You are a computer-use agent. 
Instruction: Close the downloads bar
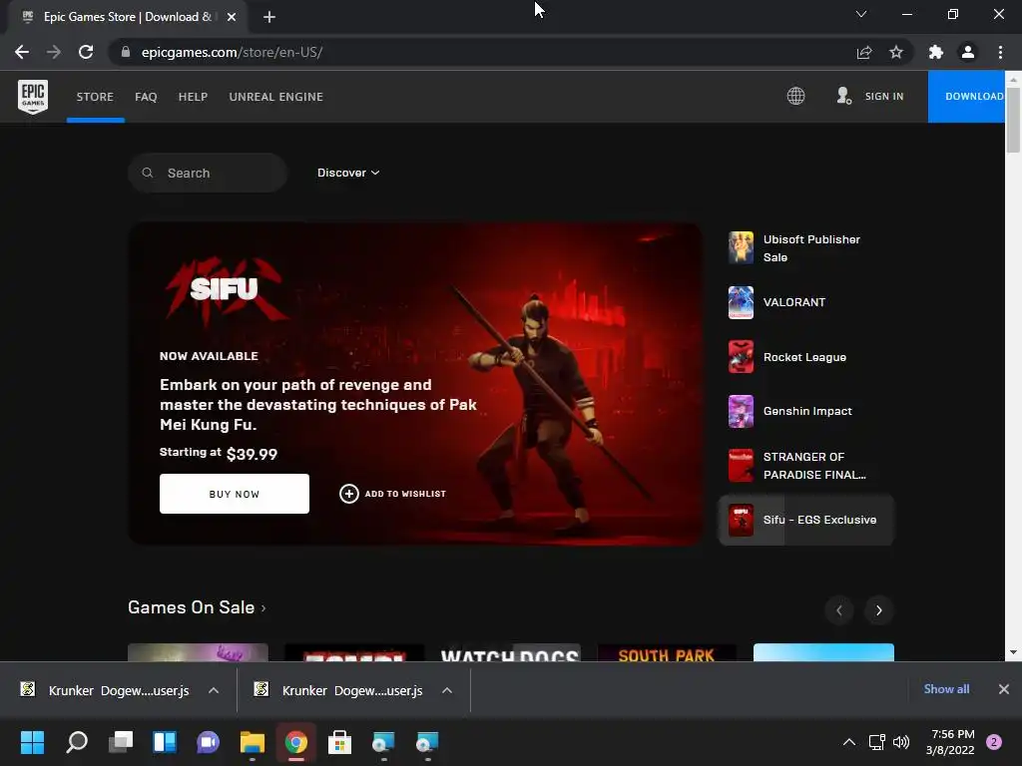tap(1004, 689)
